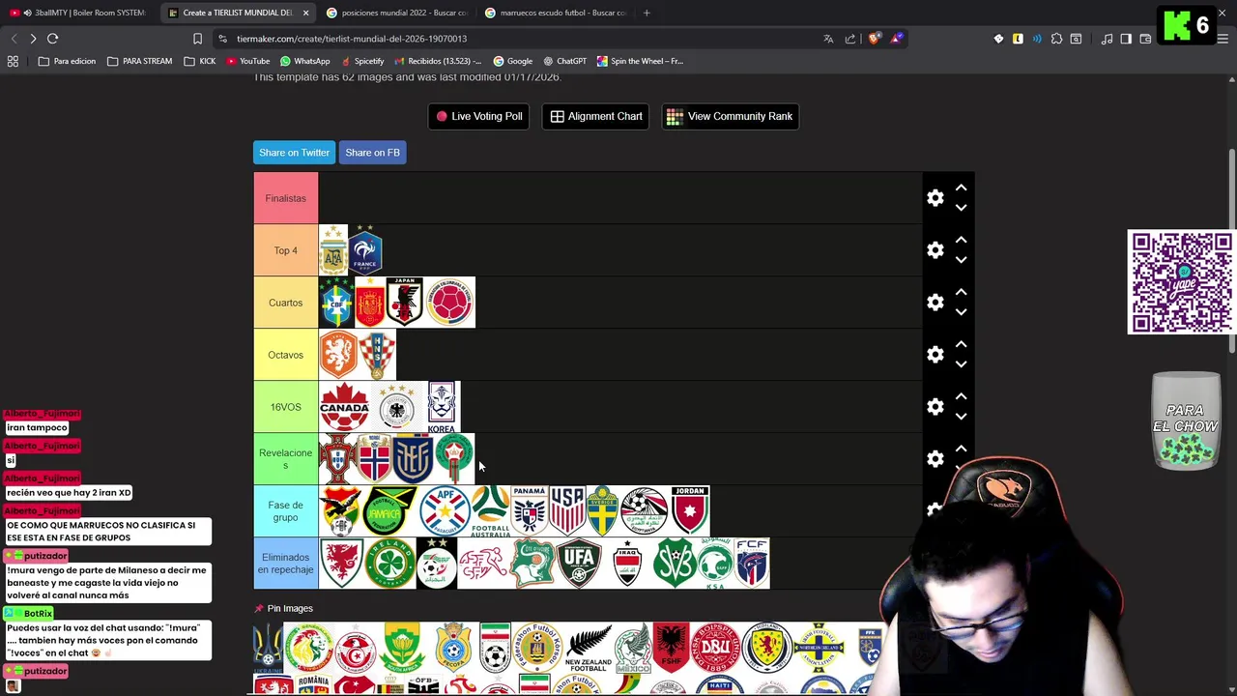Viewport: 1237px width, 696px height.
Task: Click View Community Rank button
Action: pos(730,116)
